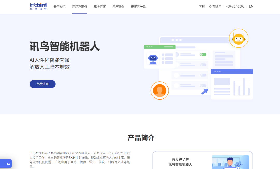
Task: Click the large hero heading 讯鸟智能机器人
Action: tap(65, 46)
